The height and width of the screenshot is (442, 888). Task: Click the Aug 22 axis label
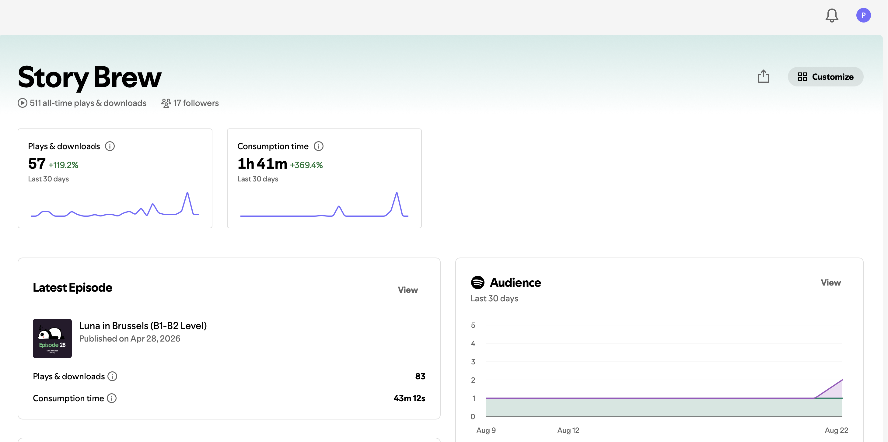point(836,430)
